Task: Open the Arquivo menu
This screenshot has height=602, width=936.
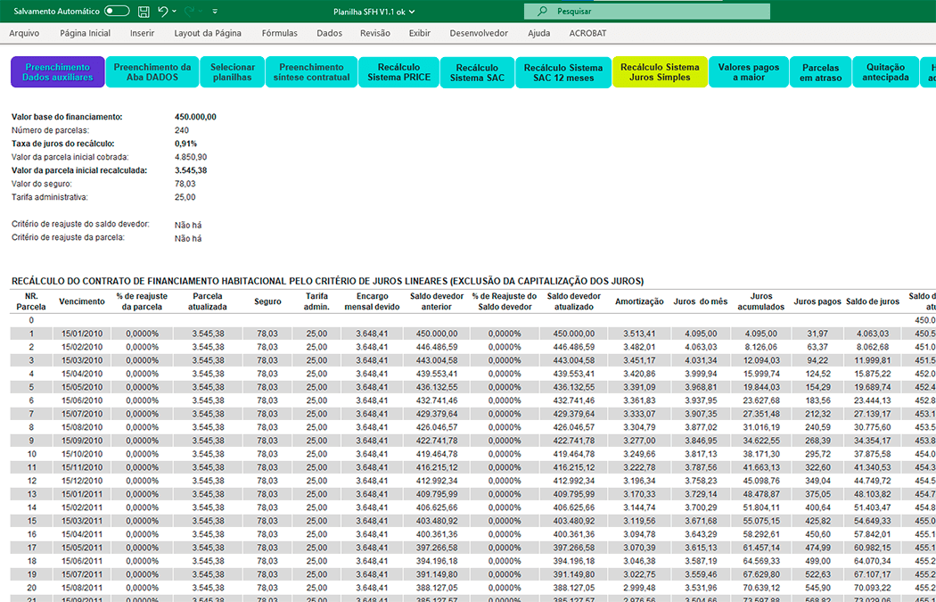Action: (x=24, y=34)
